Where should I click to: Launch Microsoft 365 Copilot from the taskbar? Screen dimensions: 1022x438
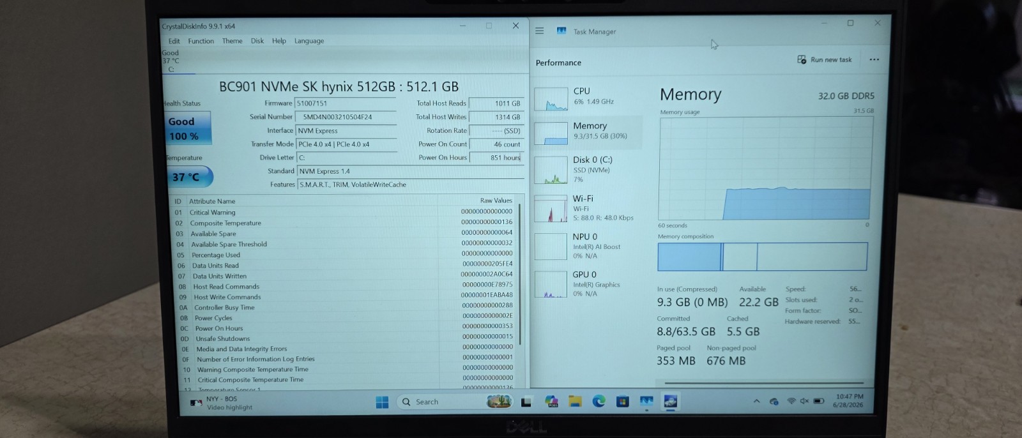pos(551,402)
